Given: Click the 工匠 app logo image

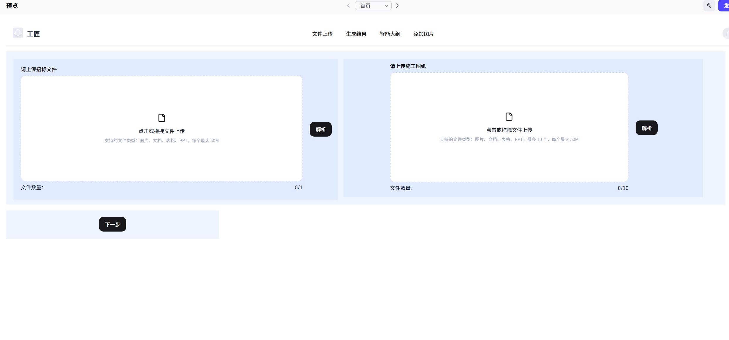Looking at the screenshot, I should coord(18,33).
